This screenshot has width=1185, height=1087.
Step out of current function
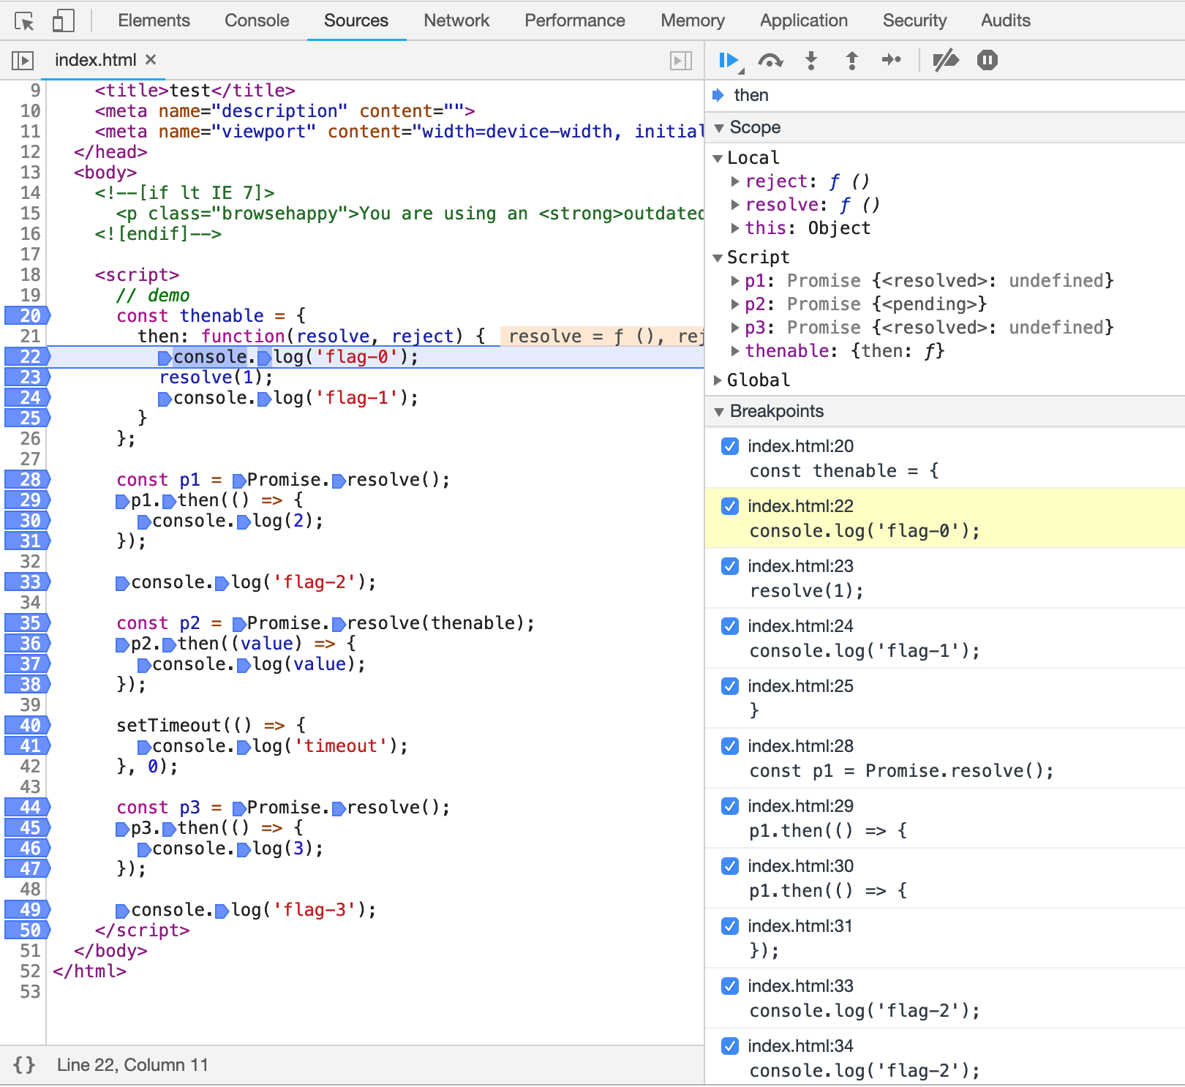tap(852, 60)
